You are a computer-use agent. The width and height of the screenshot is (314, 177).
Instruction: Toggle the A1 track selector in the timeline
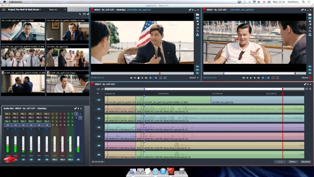(99, 109)
